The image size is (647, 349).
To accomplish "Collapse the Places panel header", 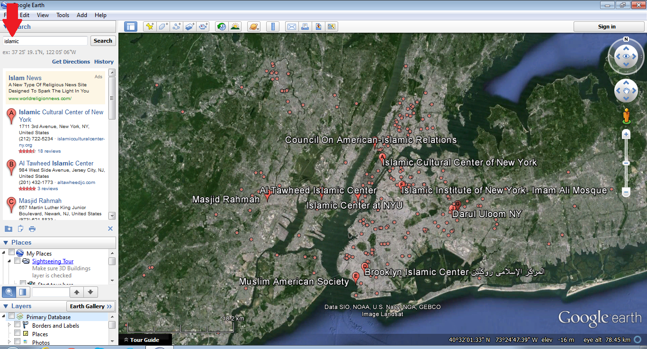I will pos(6,243).
